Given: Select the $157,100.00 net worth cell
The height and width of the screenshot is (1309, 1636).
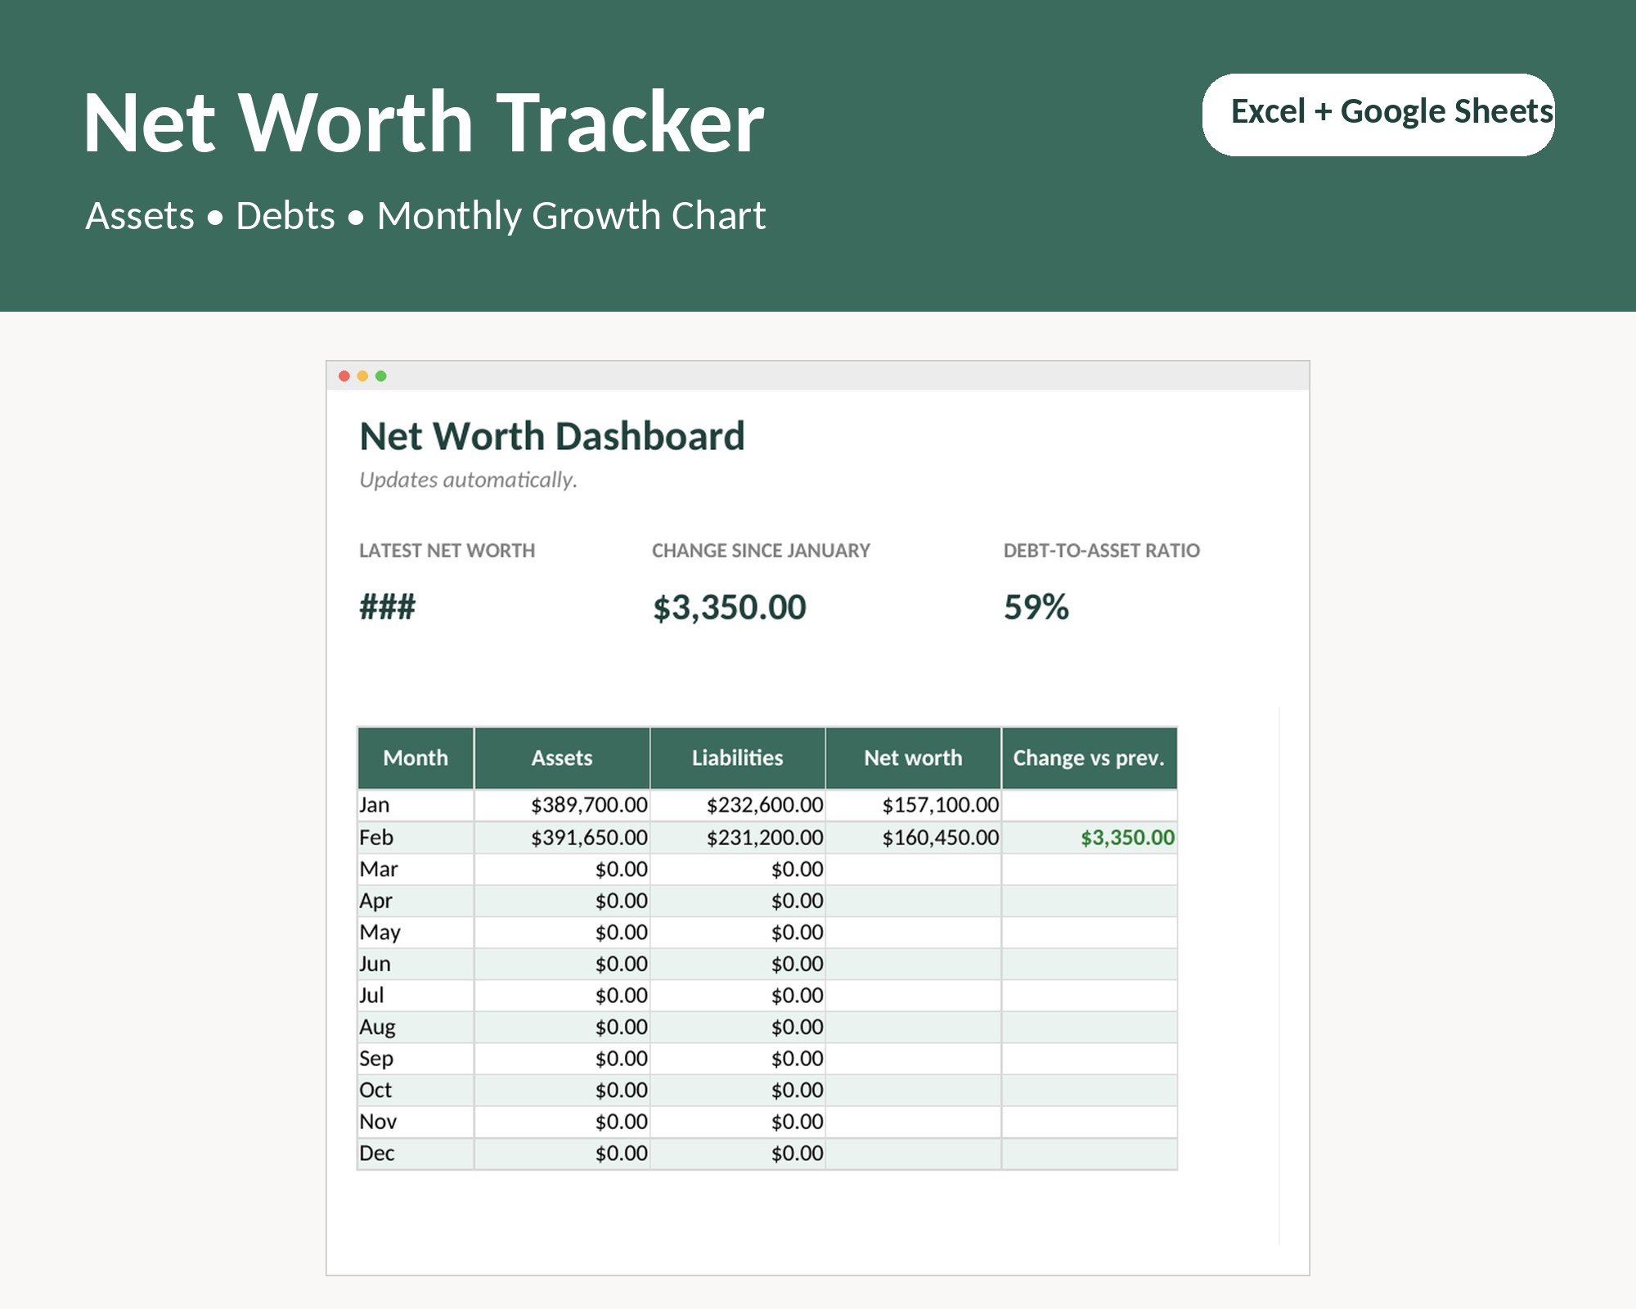Looking at the screenshot, I should [914, 805].
